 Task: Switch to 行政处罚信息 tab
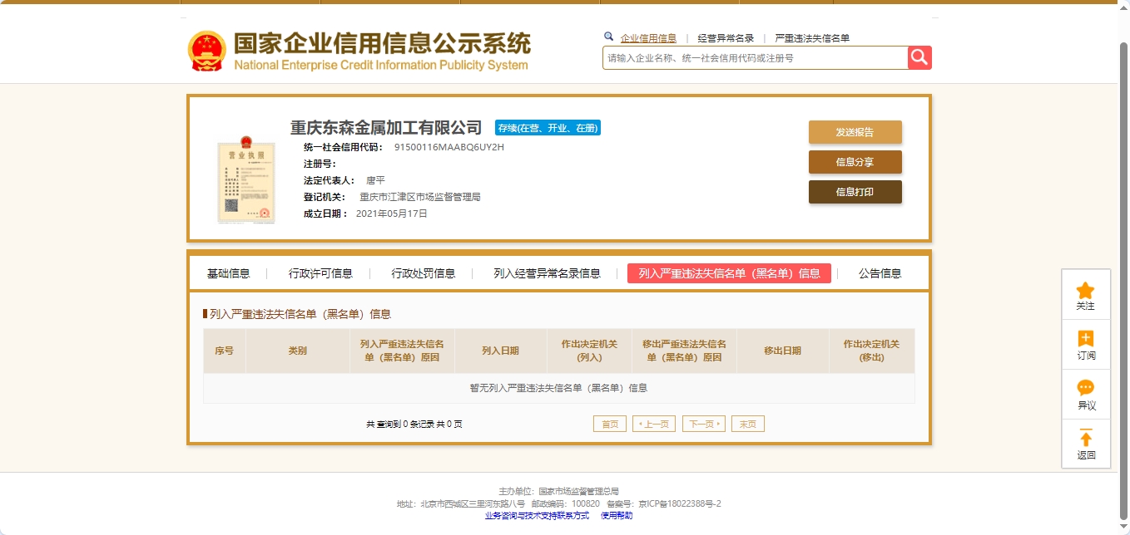(424, 273)
